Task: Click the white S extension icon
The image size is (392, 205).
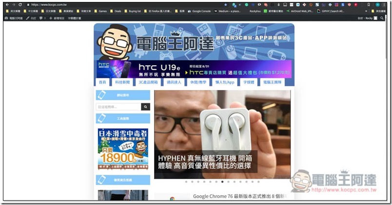Action: point(317,5)
